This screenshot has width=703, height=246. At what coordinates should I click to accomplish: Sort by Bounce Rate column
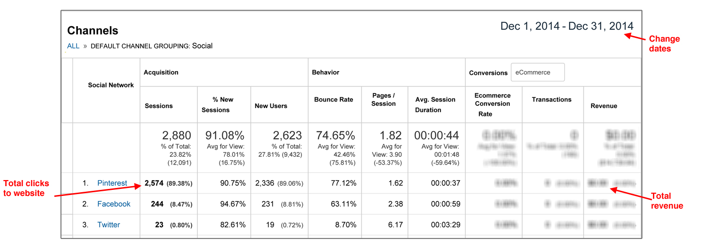click(334, 100)
